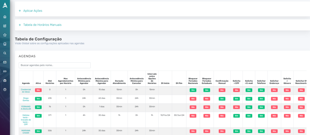
Task: Open the help question mark icon
Action: (5, 89)
